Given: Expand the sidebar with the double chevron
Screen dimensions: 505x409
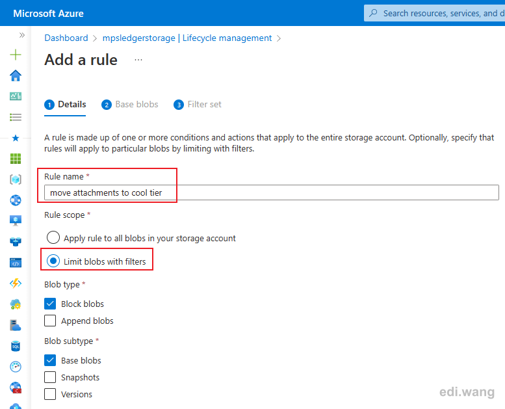Looking at the screenshot, I should 22,35.
